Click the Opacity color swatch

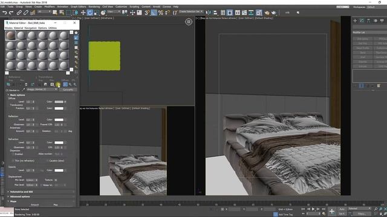[x=59, y=170]
